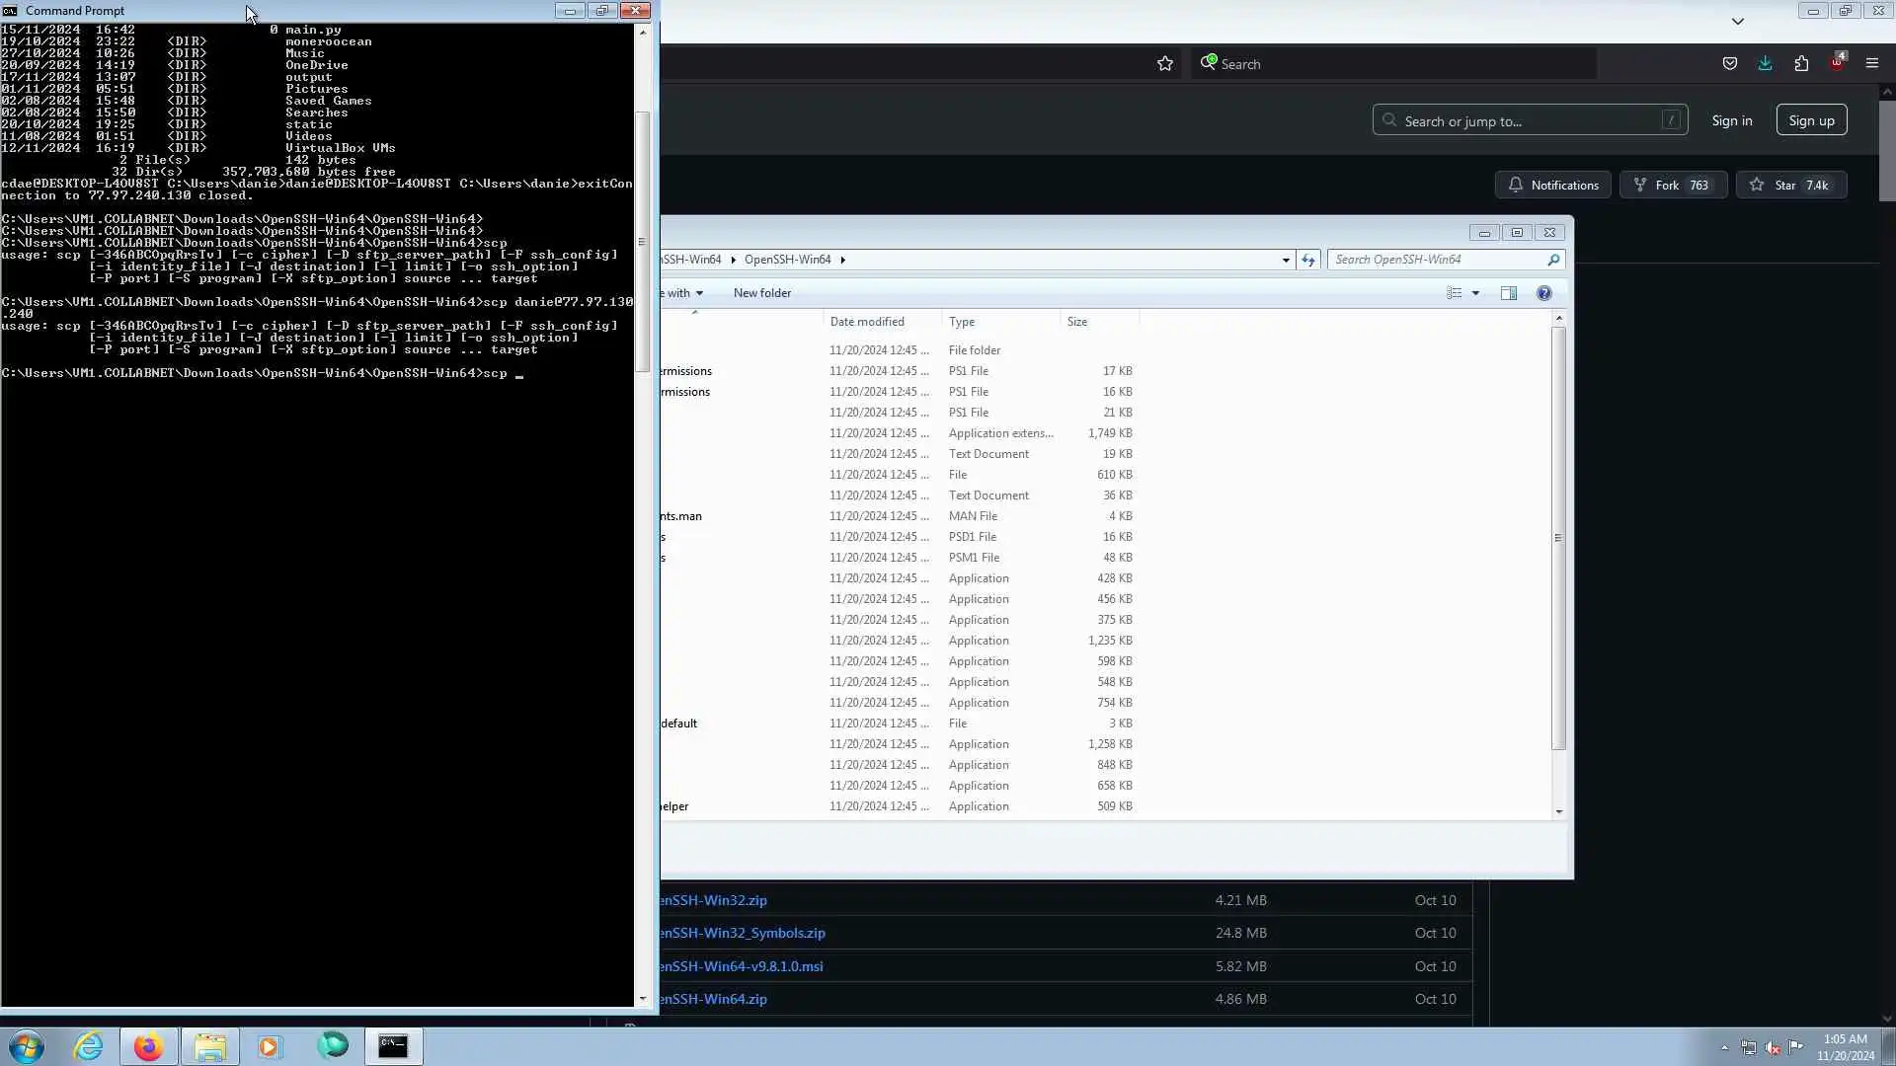Open Firefox extensions puzzle icon
This screenshot has width=1896, height=1066.
click(1801, 64)
